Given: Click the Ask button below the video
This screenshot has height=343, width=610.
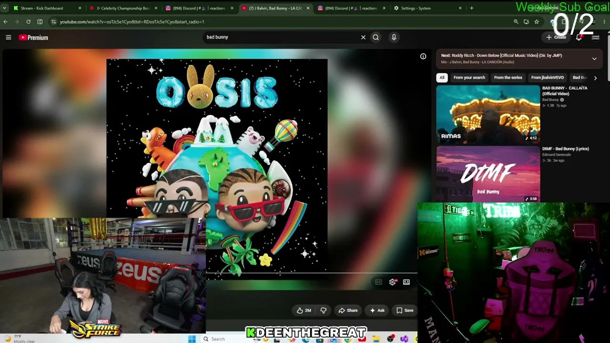Looking at the screenshot, I should pos(377,311).
